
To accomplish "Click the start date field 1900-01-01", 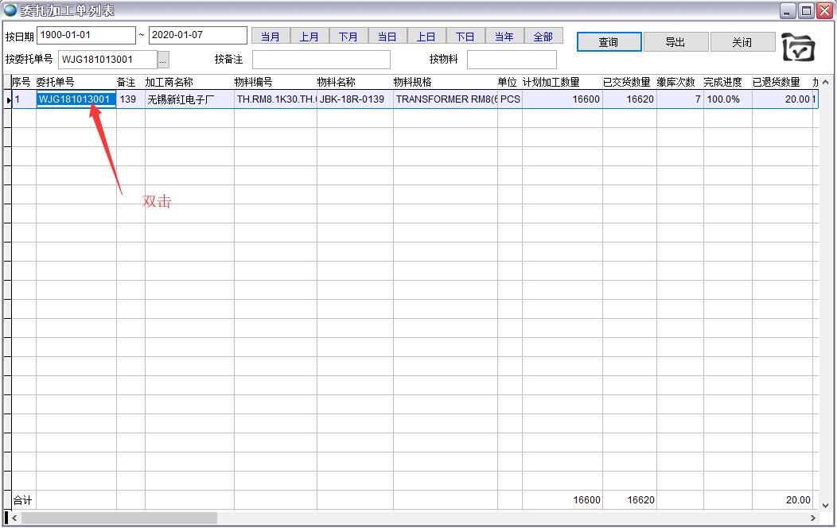I will pyautogui.click(x=86, y=36).
